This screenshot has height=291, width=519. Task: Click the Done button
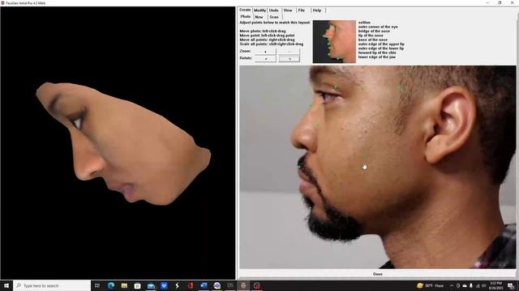click(x=378, y=274)
